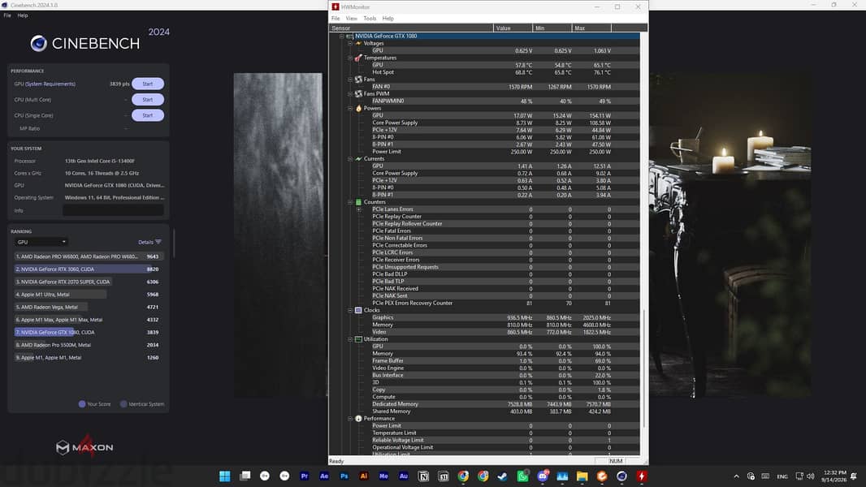Click the Clocks chip icon in HWMonitor
This screenshot has height=487, width=866.
(358, 310)
